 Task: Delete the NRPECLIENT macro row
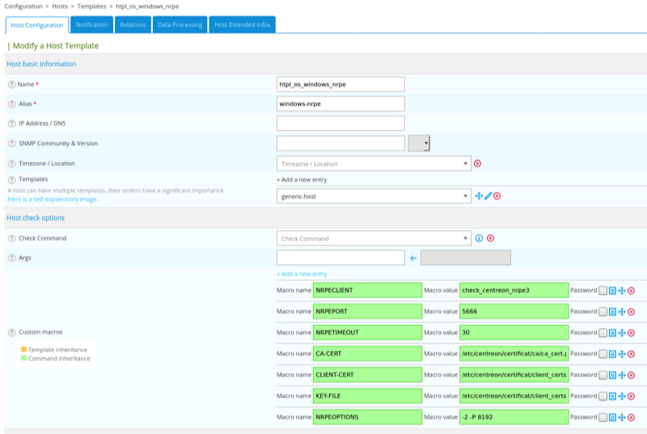coord(632,291)
